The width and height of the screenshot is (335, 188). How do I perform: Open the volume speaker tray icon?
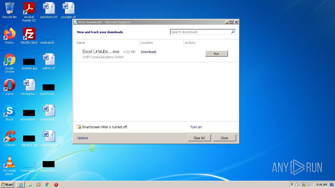[298, 185]
